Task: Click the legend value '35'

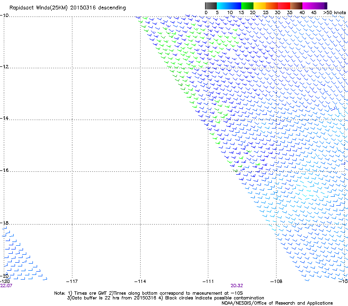Action: click(290, 13)
